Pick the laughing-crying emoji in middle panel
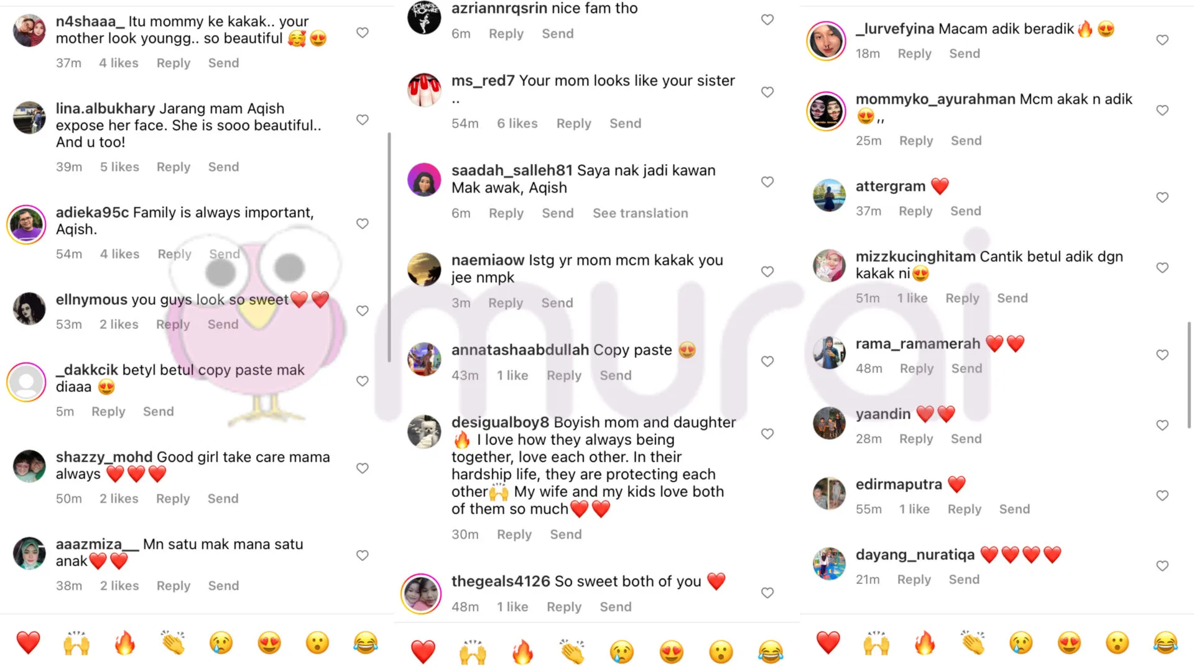 770,652
